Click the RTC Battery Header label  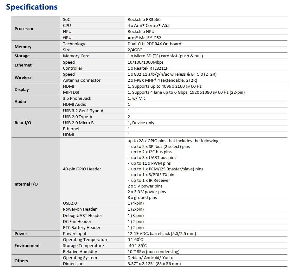81,228
